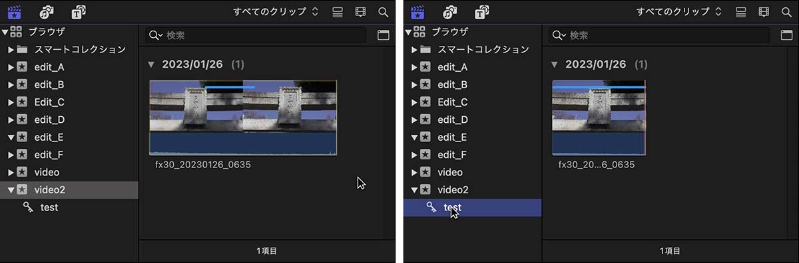Click the test keyword key icon in right screenshot

point(431,207)
